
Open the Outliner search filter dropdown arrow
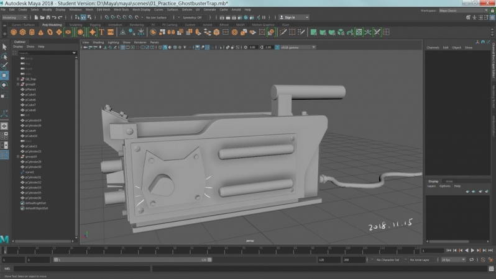74,53
